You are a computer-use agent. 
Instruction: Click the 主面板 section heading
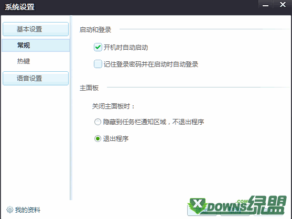pos(89,88)
